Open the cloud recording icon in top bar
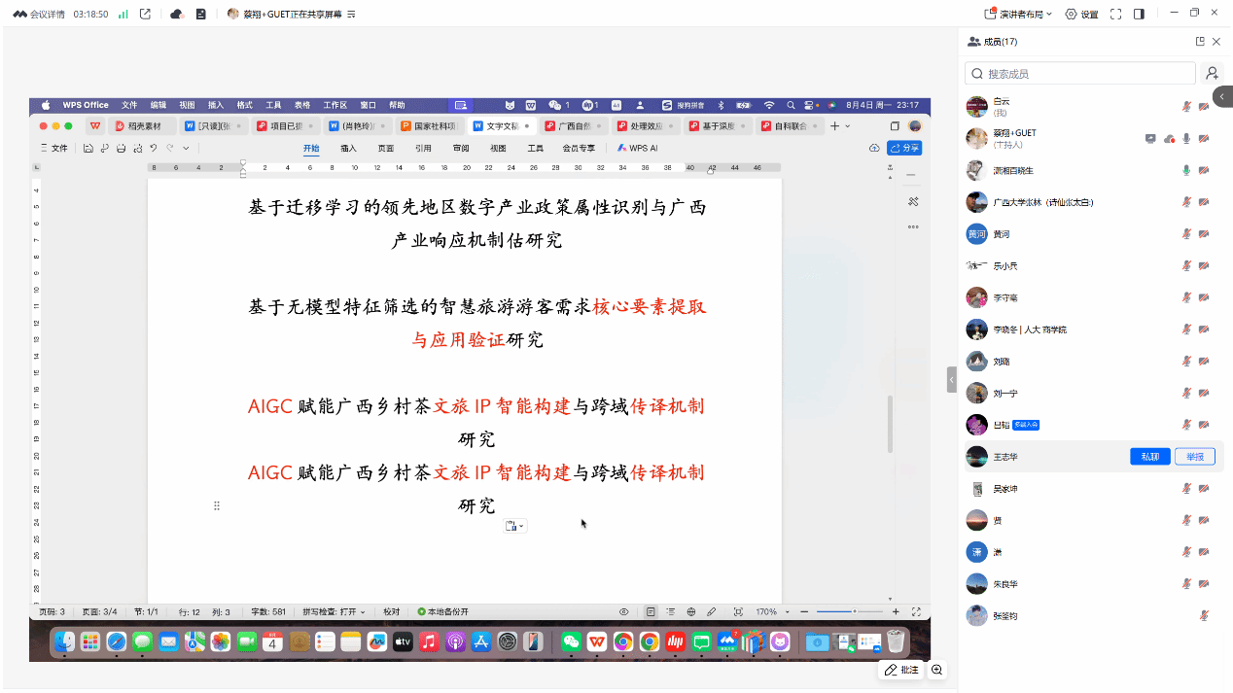 [x=176, y=14]
